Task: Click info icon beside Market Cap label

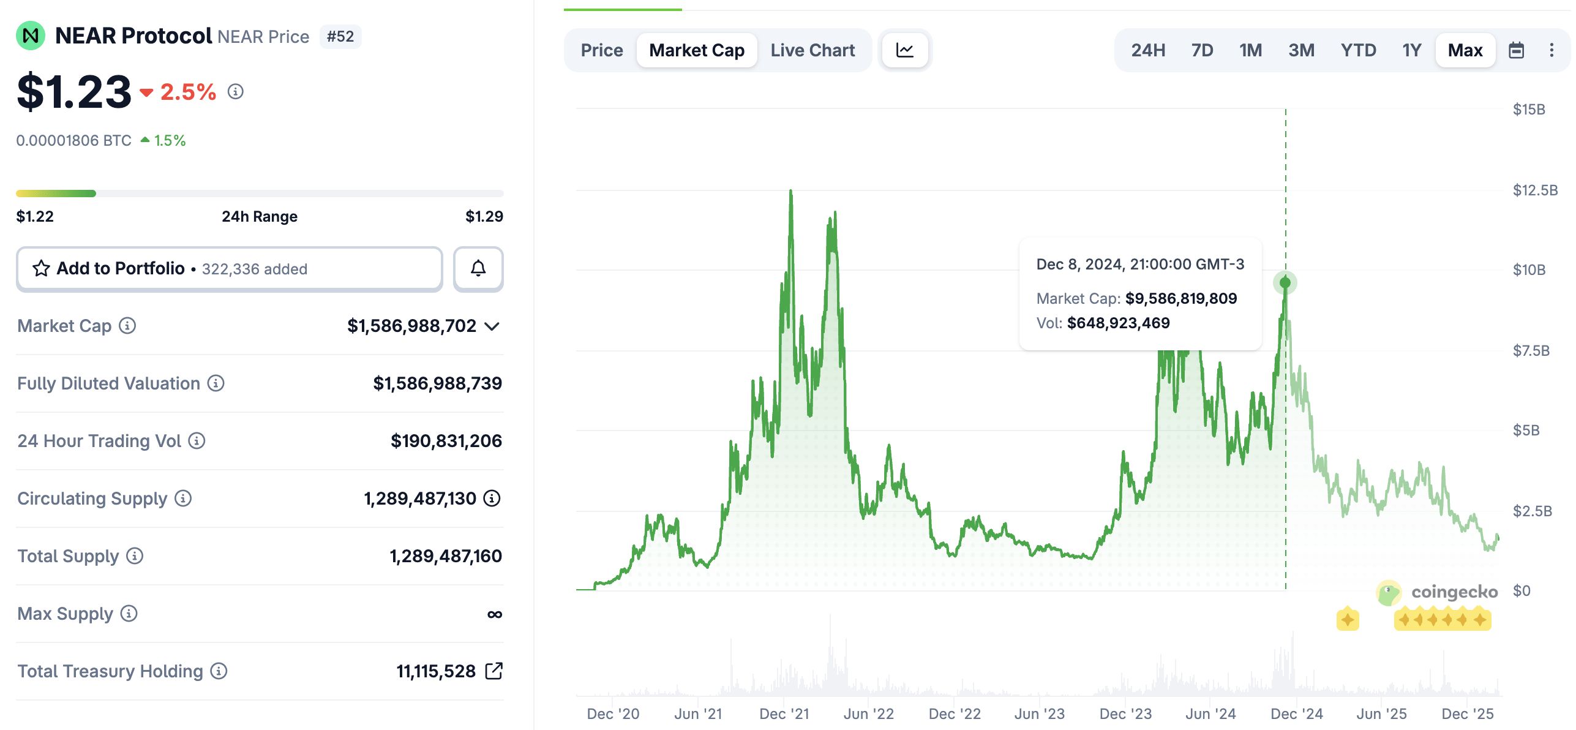Action: [x=127, y=326]
